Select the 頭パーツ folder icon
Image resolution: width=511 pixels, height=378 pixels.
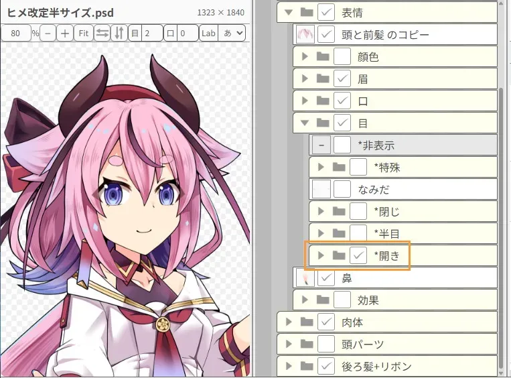[x=307, y=344]
